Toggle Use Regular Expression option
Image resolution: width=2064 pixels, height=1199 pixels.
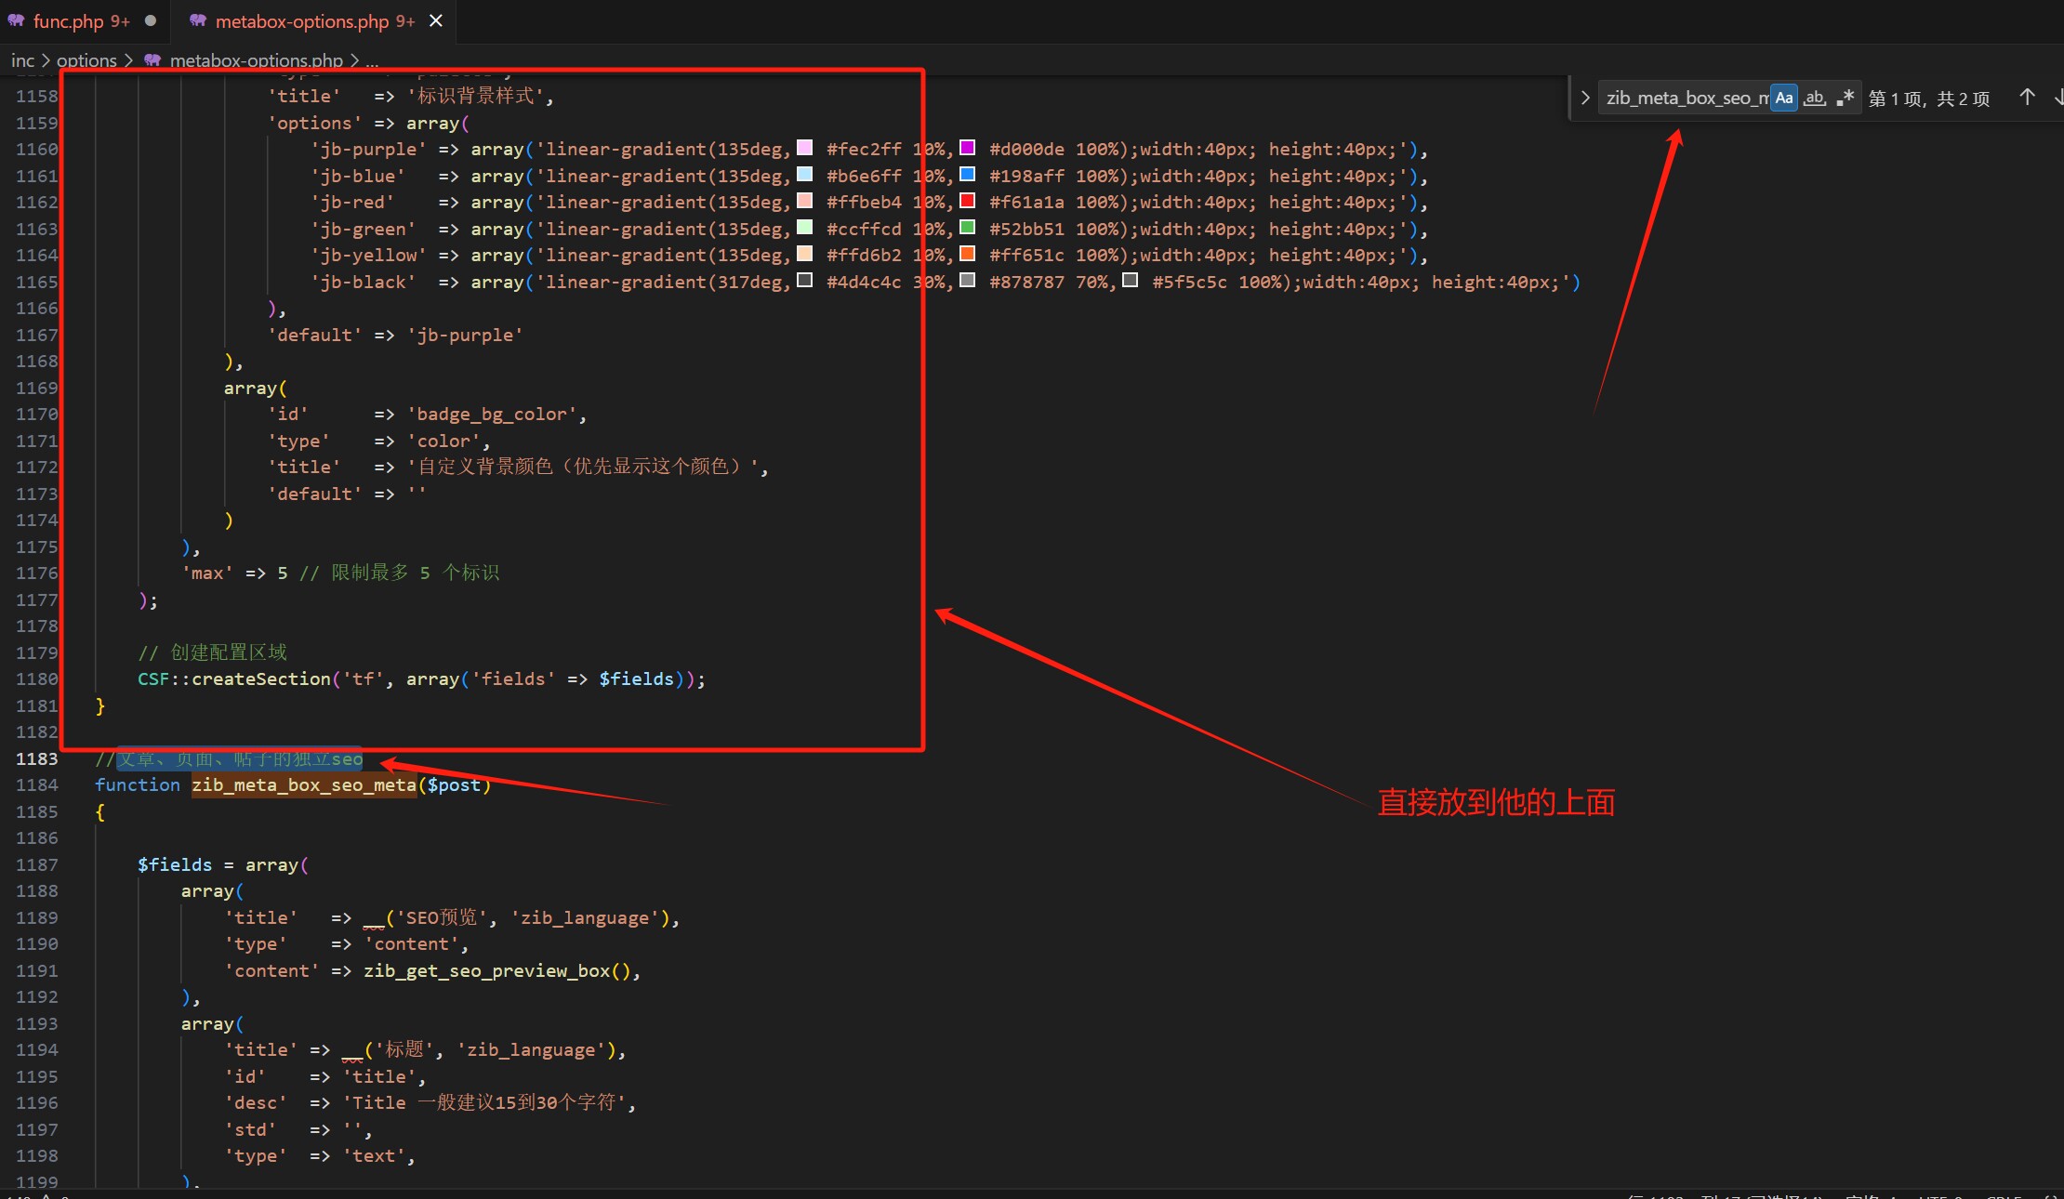click(x=1846, y=98)
